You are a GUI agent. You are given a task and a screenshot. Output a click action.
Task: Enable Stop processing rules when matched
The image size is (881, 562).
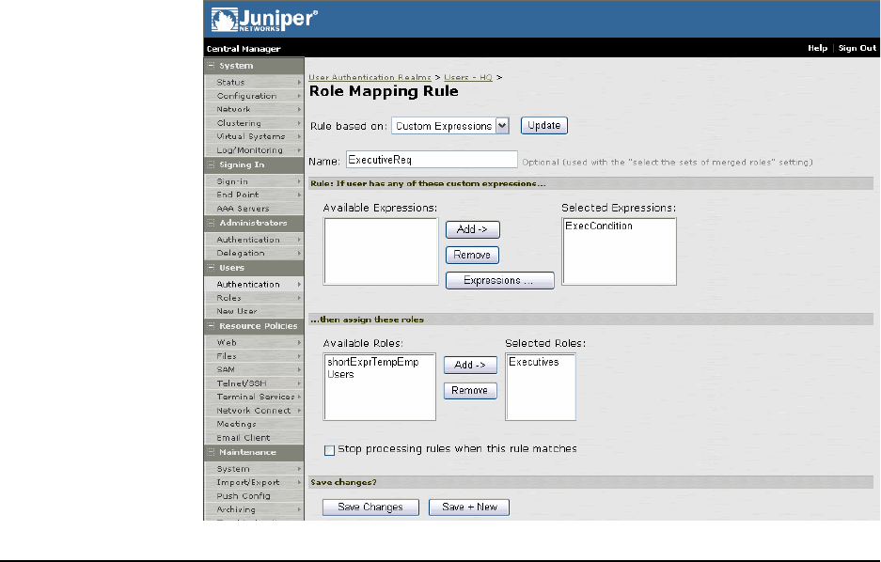point(329,450)
